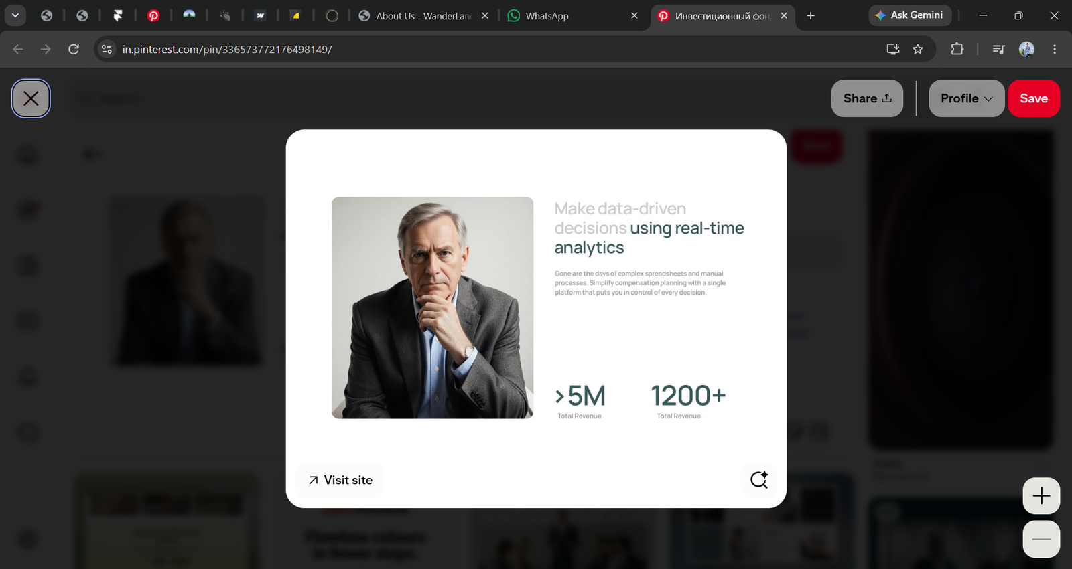Share this pin

click(867, 98)
